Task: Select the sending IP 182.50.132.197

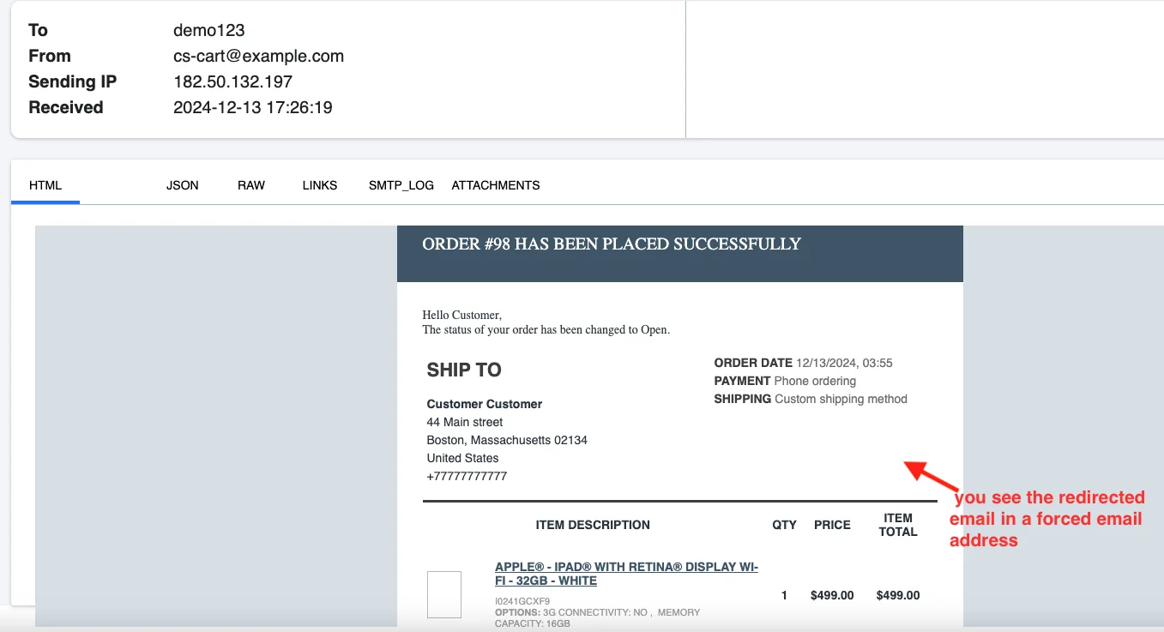Action: click(x=232, y=81)
